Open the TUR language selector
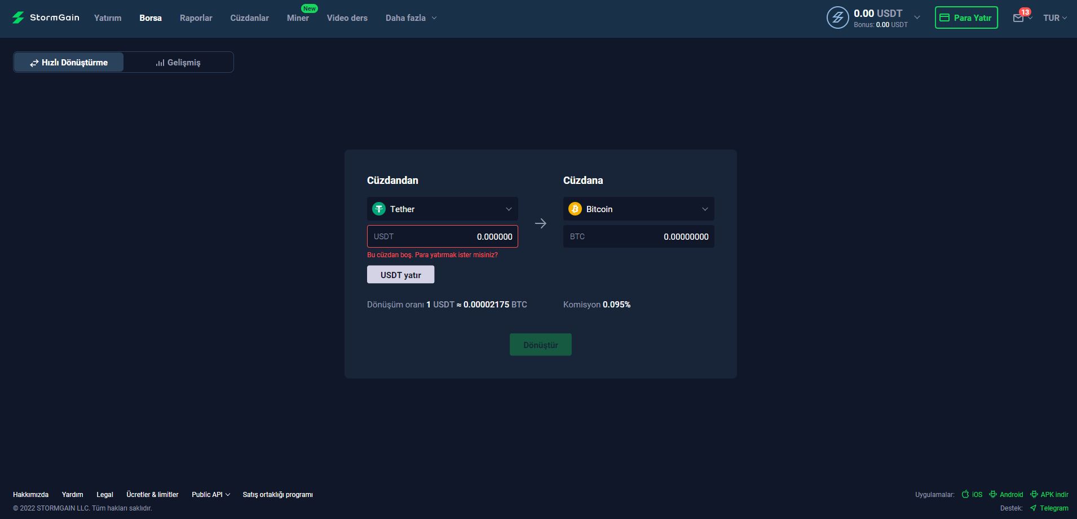The height and width of the screenshot is (519, 1077). point(1054,18)
